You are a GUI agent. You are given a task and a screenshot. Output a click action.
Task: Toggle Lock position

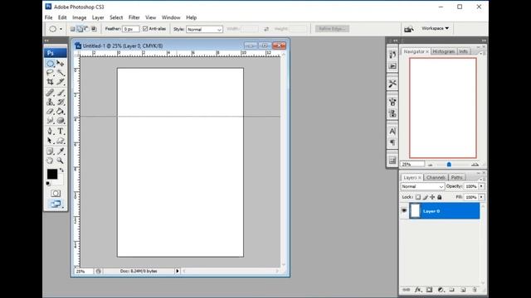[x=432, y=197]
